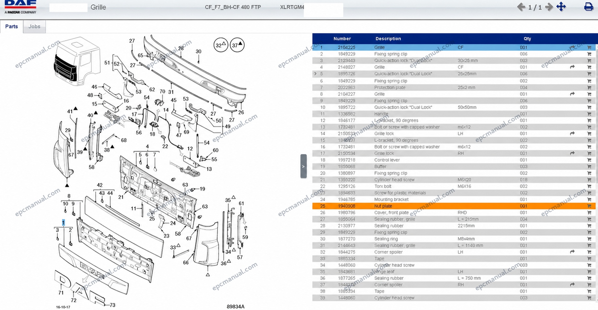The image size is (598, 310).
Task: Click callout 42 above the panel
Action: pos(100,185)
